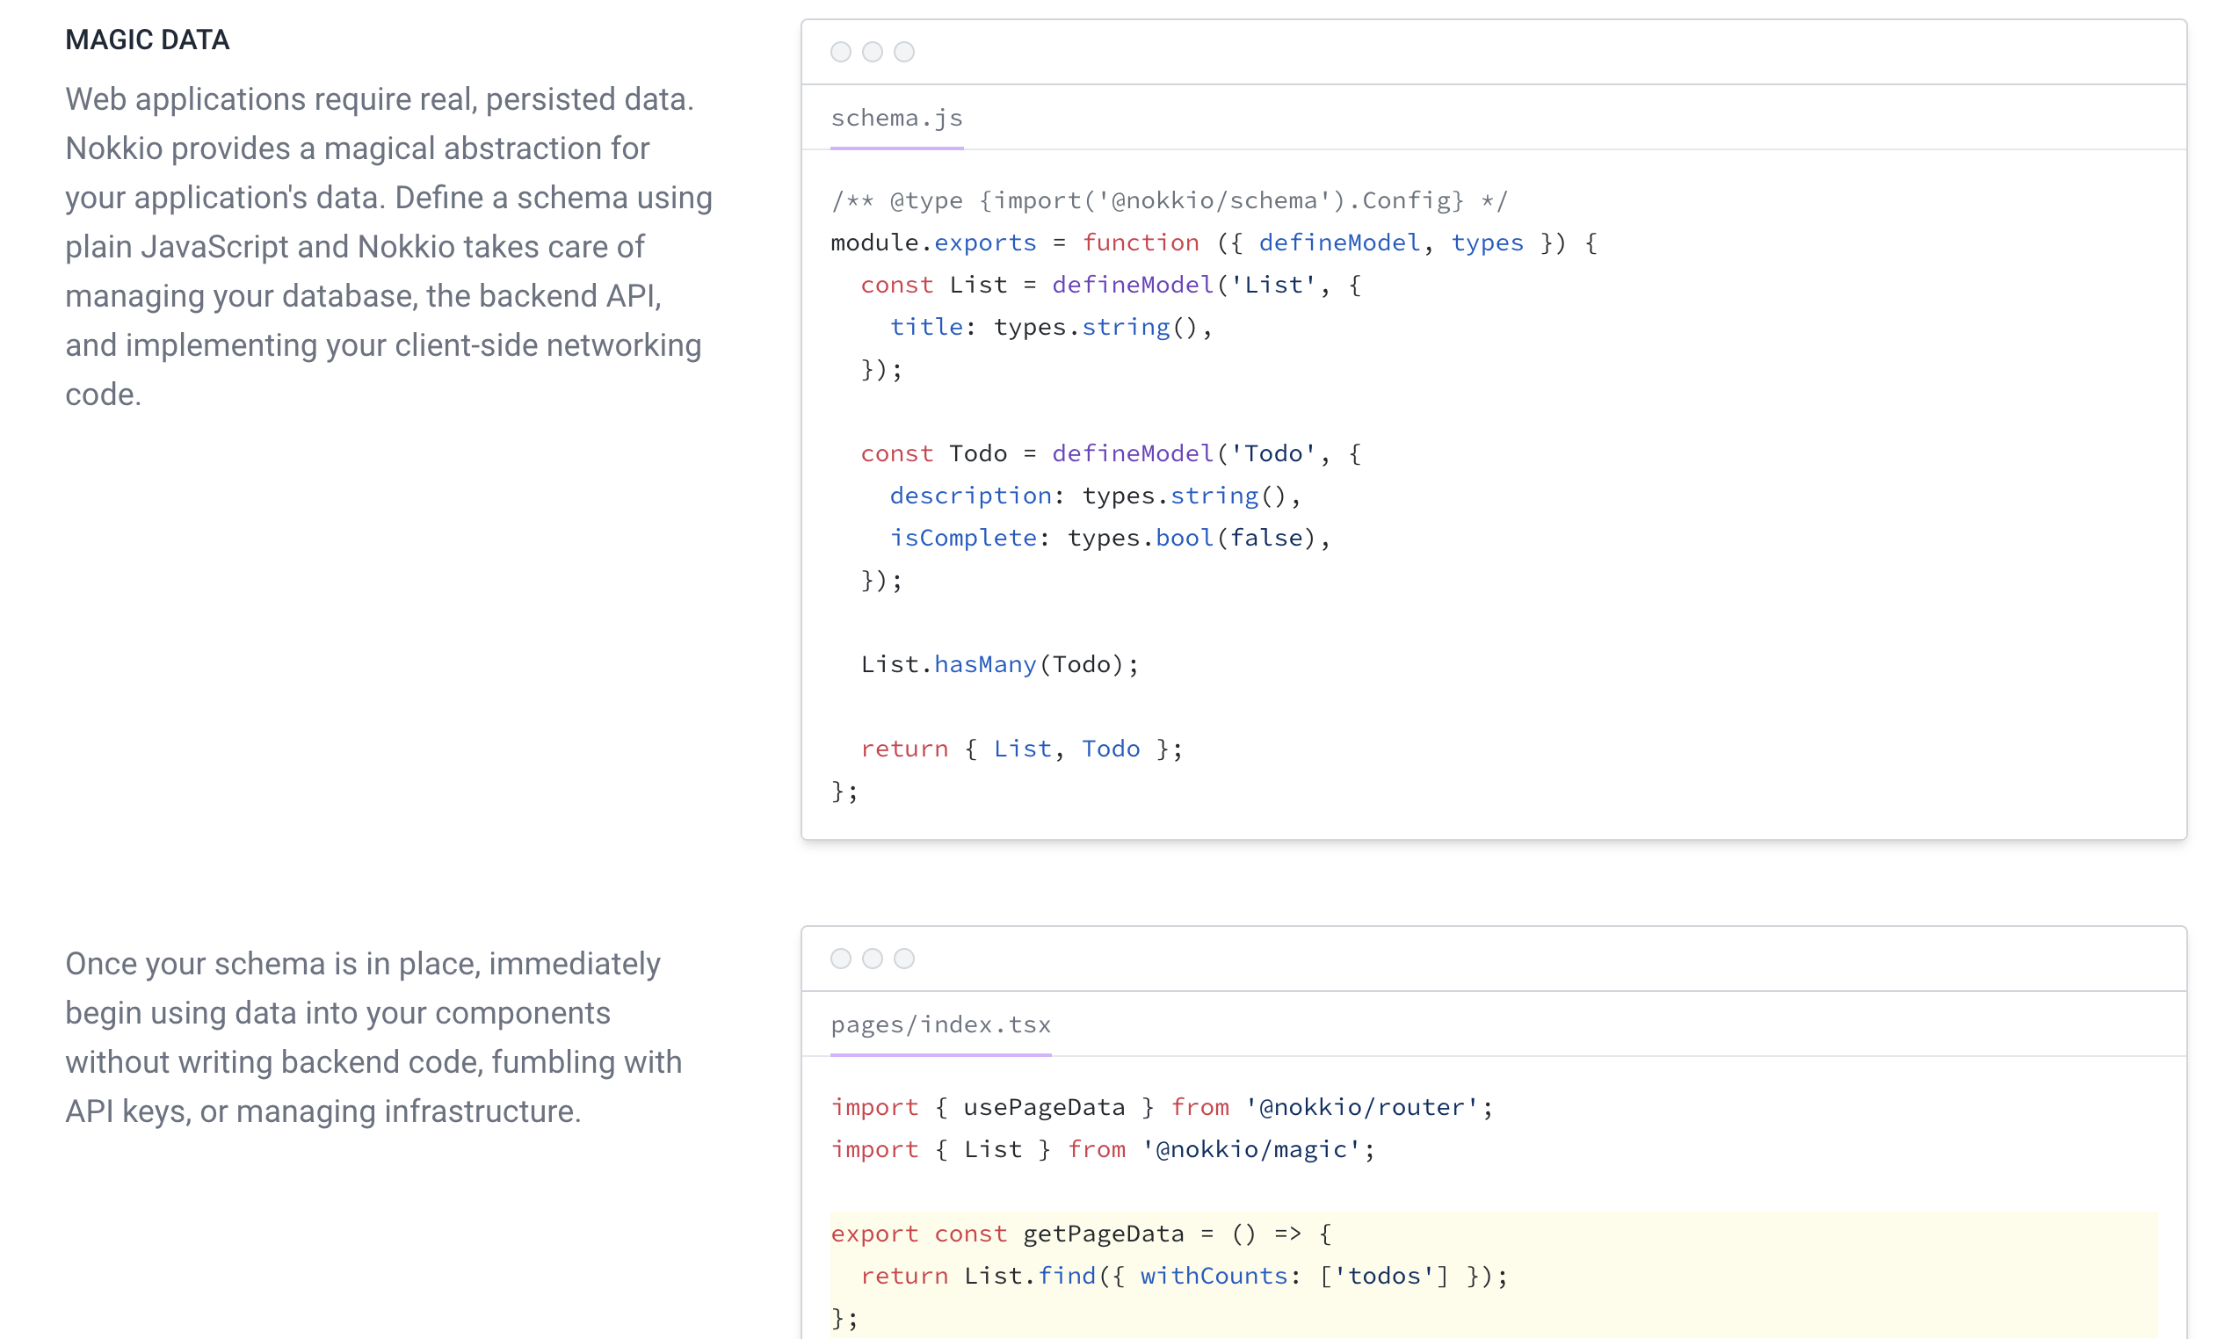Screen dimensions: 2232x1339
Task: Open the pages/index.tsx file tab
Action: point(940,1024)
